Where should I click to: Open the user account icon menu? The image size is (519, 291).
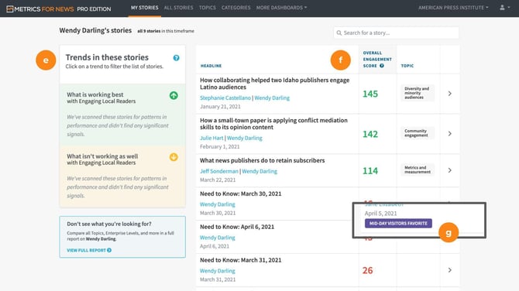(x=504, y=7)
